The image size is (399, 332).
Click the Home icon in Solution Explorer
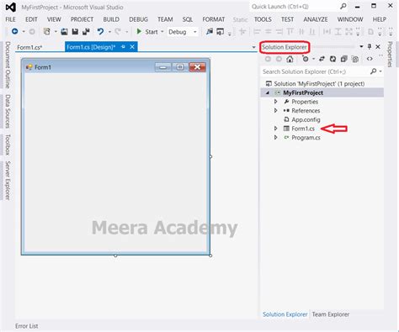(x=290, y=59)
